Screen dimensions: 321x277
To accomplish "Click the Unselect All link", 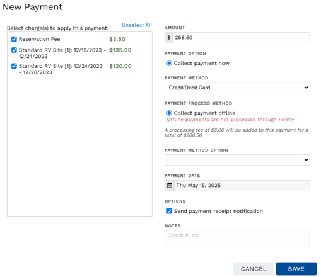I will [x=137, y=25].
